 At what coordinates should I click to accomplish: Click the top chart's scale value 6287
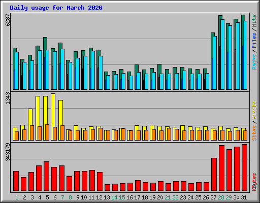[8, 20]
